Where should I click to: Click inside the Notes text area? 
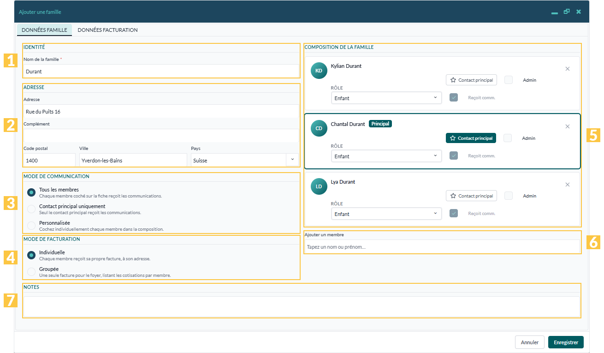point(302,306)
